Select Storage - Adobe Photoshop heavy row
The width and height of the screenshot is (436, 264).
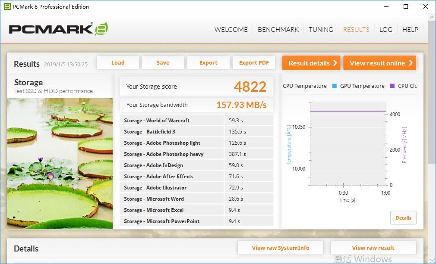click(x=196, y=154)
